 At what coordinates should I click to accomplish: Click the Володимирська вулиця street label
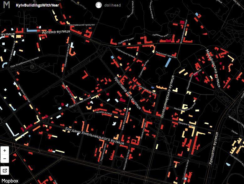tap(167, 96)
